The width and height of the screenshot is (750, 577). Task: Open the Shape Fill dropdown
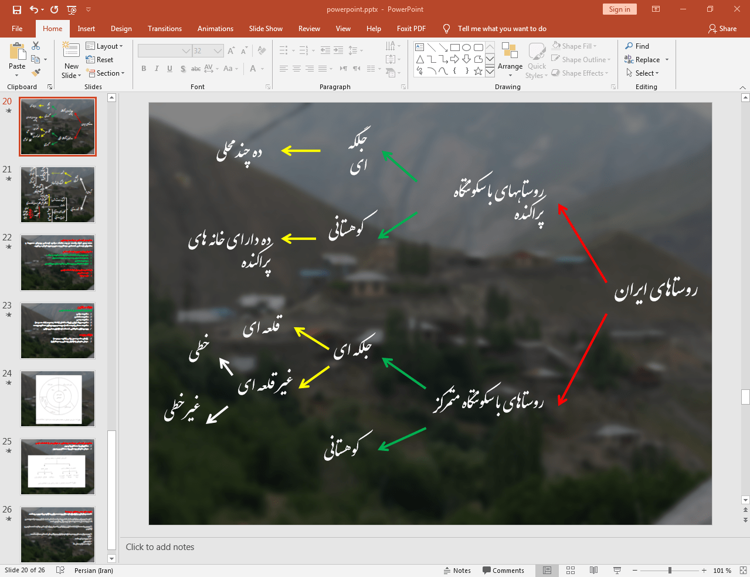click(x=574, y=46)
